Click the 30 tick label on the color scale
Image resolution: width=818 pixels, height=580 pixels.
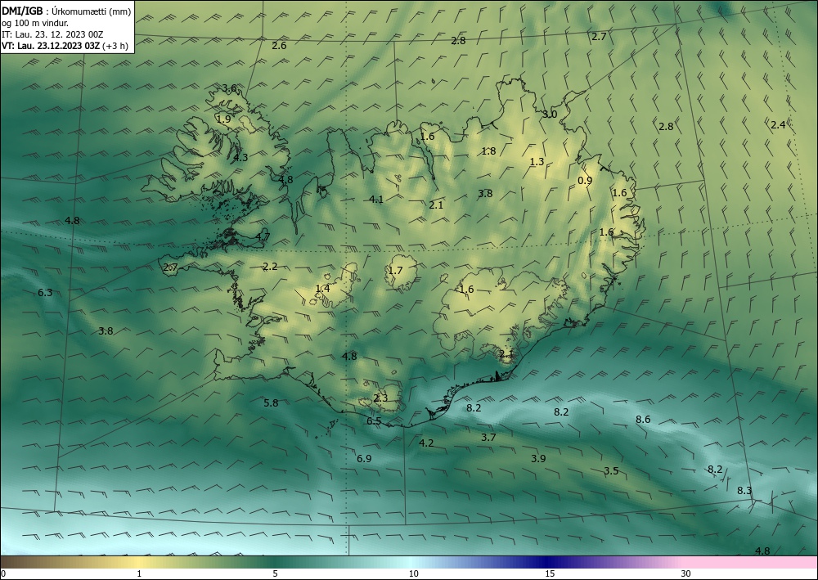[686, 573]
